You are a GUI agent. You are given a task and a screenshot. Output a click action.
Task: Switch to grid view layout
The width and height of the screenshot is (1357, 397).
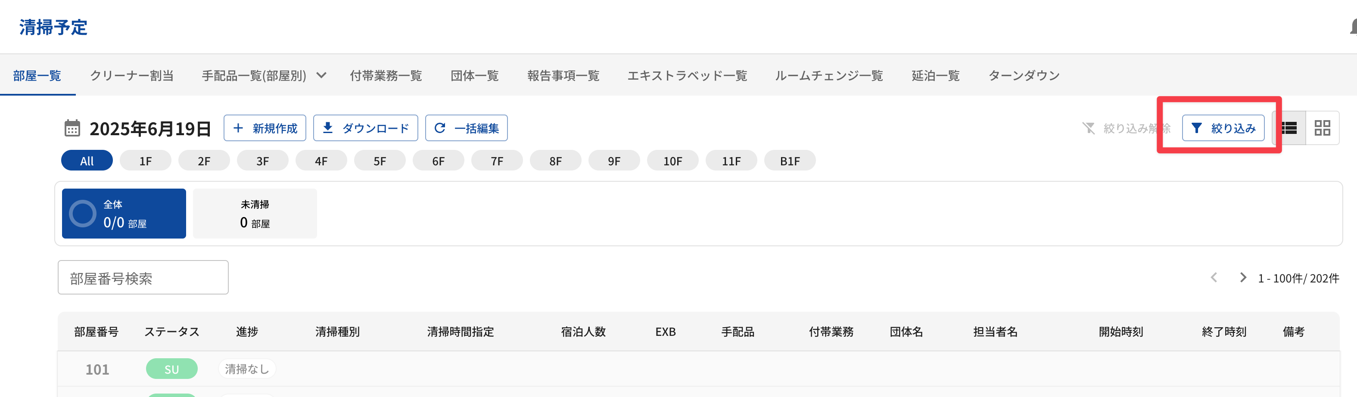click(1322, 128)
